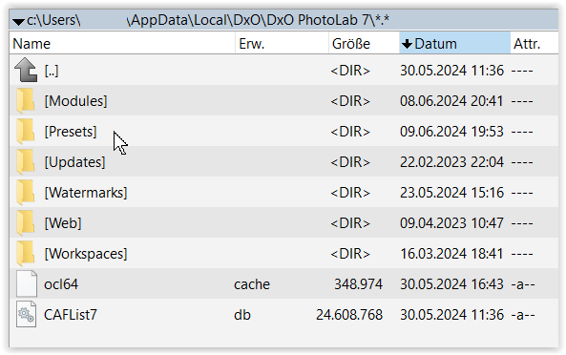Image resolution: width=566 pixels, height=355 pixels.
Task: Select the Watermarks folder icon
Action: [26, 193]
